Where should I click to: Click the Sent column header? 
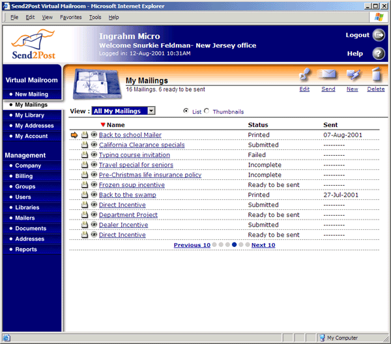tap(330, 125)
